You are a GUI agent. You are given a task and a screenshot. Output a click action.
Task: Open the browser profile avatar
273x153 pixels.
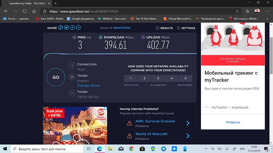point(257,11)
